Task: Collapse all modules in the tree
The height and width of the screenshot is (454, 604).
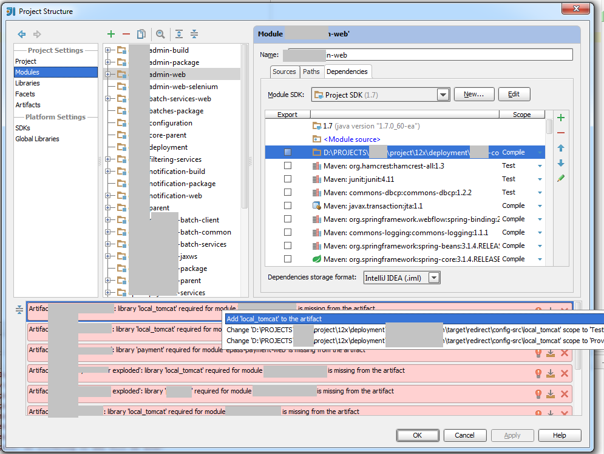Action: (194, 34)
